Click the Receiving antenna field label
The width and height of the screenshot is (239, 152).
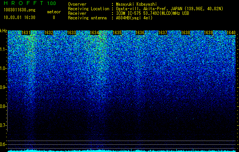87,18
